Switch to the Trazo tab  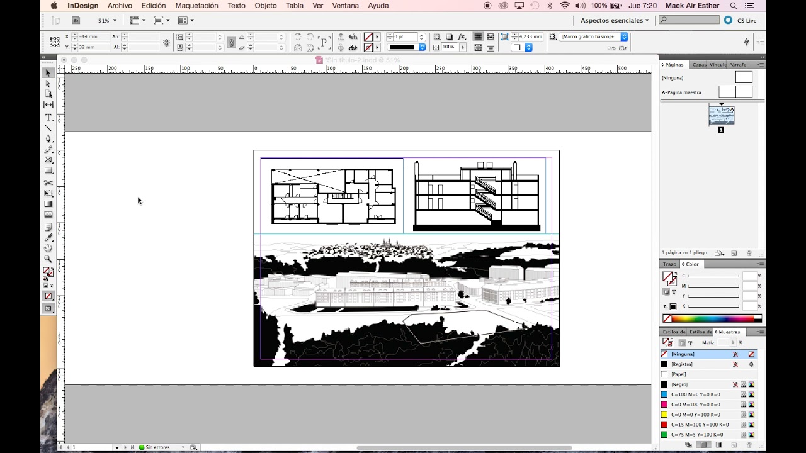coord(669,264)
